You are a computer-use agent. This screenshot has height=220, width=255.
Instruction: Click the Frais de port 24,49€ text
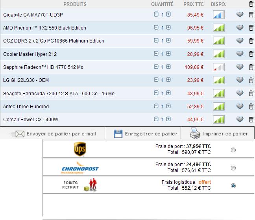(183, 165)
